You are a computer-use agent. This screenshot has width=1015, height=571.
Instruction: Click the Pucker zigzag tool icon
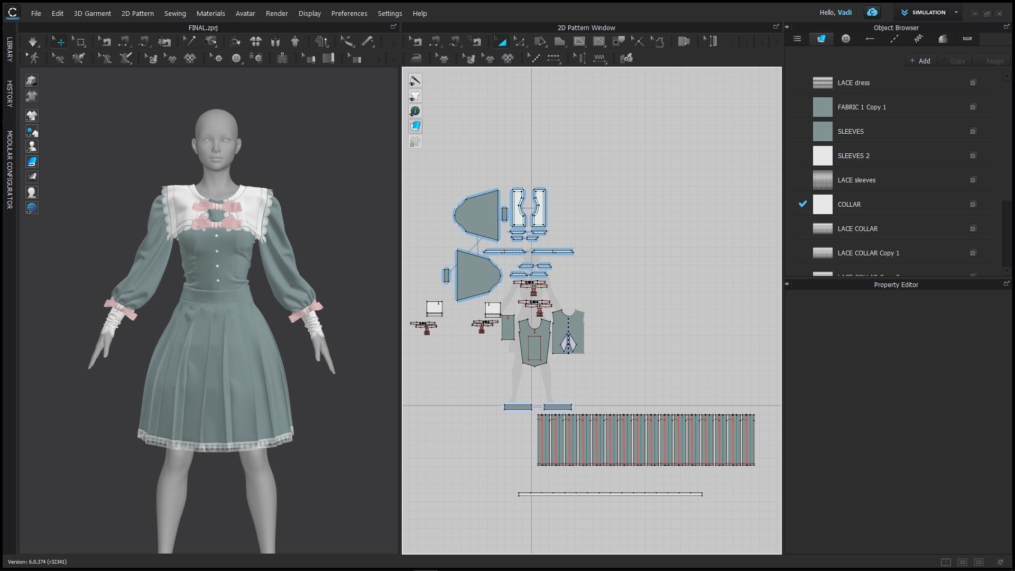point(599,58)
